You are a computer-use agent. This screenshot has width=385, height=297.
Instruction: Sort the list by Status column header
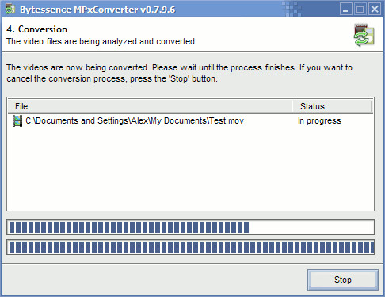[332, 106]
